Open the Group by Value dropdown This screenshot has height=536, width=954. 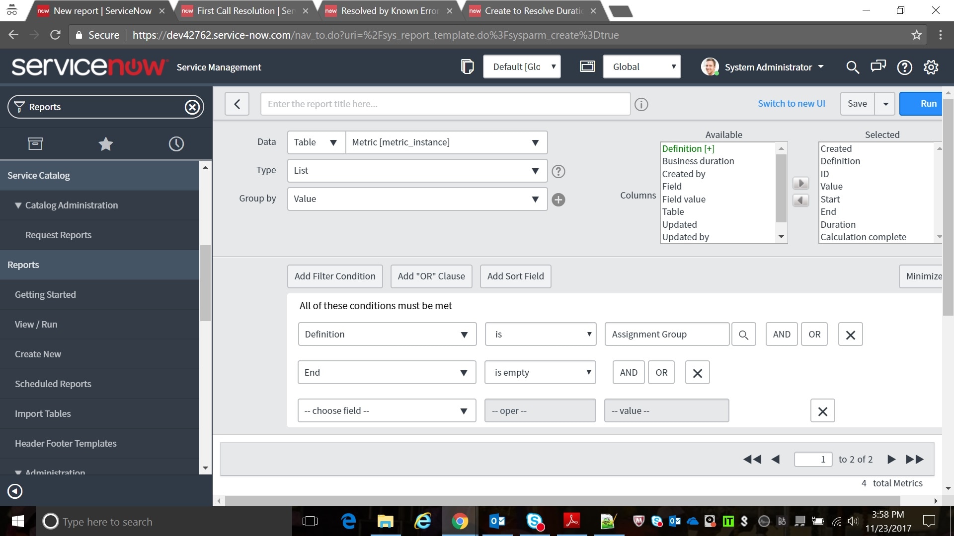pos(417,199)
